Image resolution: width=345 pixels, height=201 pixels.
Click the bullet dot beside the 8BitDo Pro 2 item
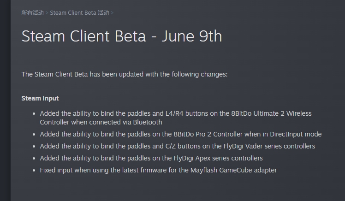click(34, 134)
